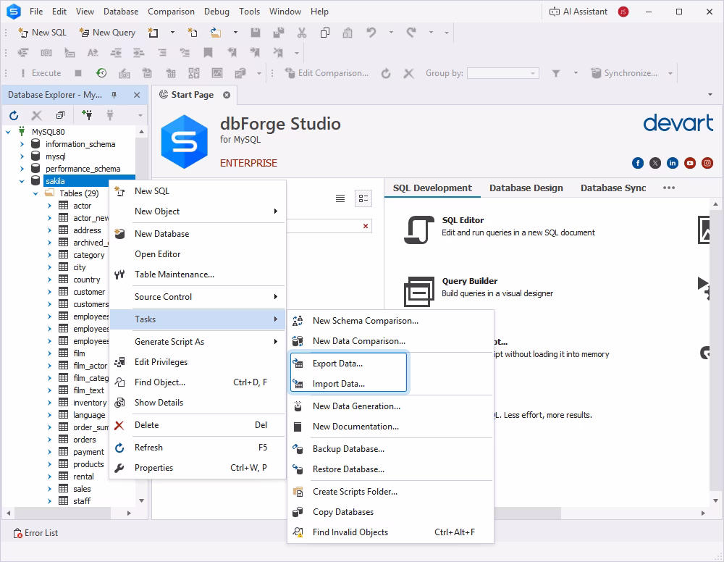The image size is (724, 562).
Task: Open the Error List panel
Action: [x=36, y=533]
